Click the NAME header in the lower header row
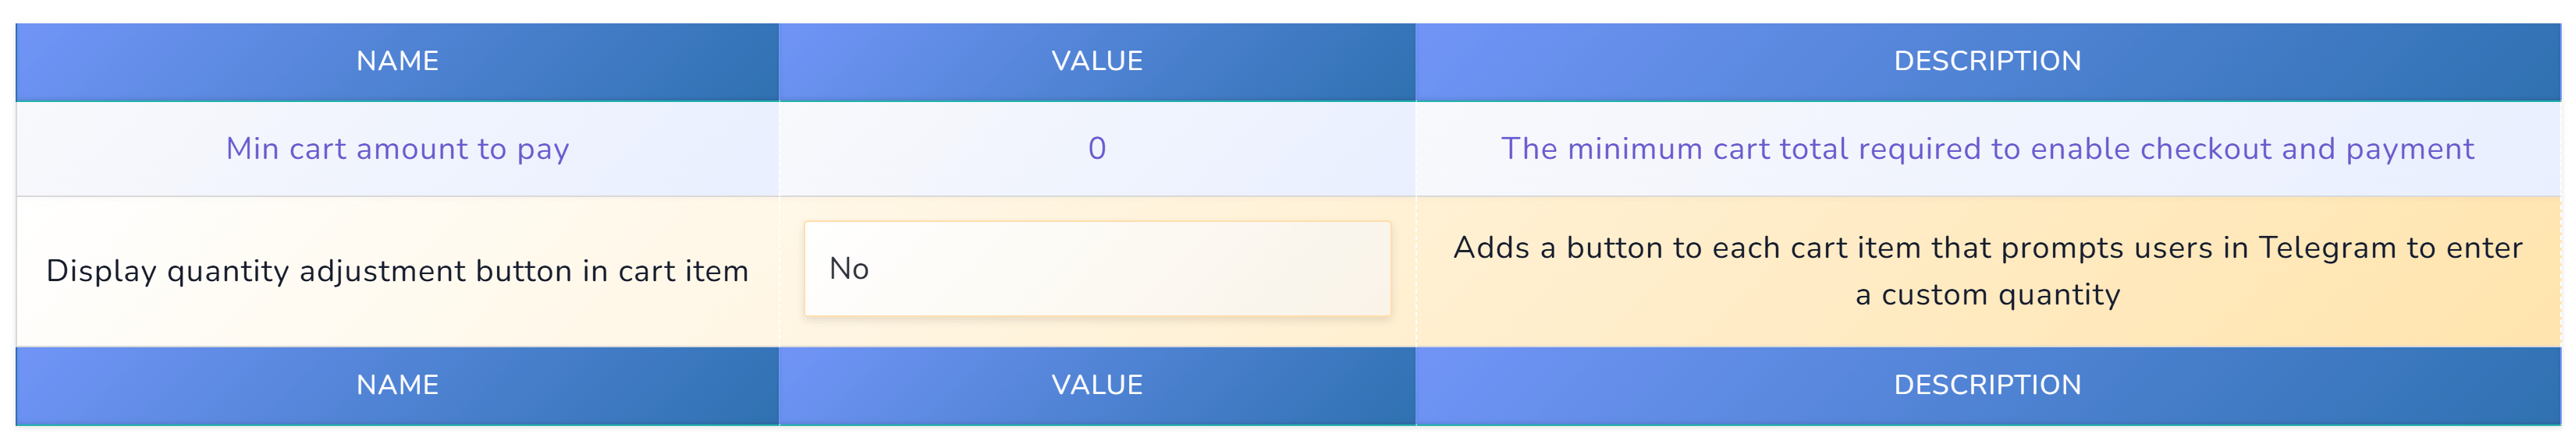 click(x=397, y=385)
